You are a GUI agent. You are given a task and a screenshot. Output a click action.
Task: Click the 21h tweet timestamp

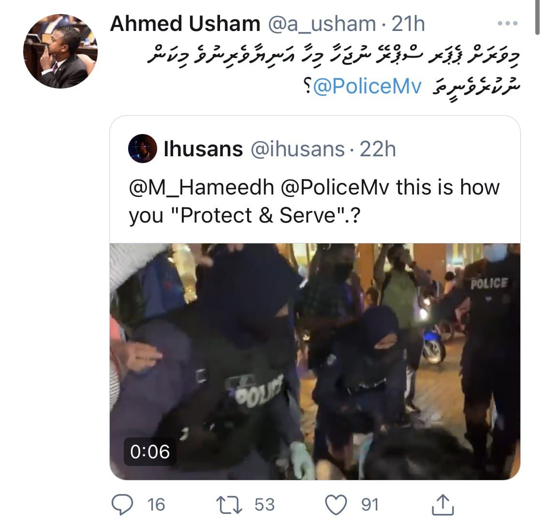point(408,24)
